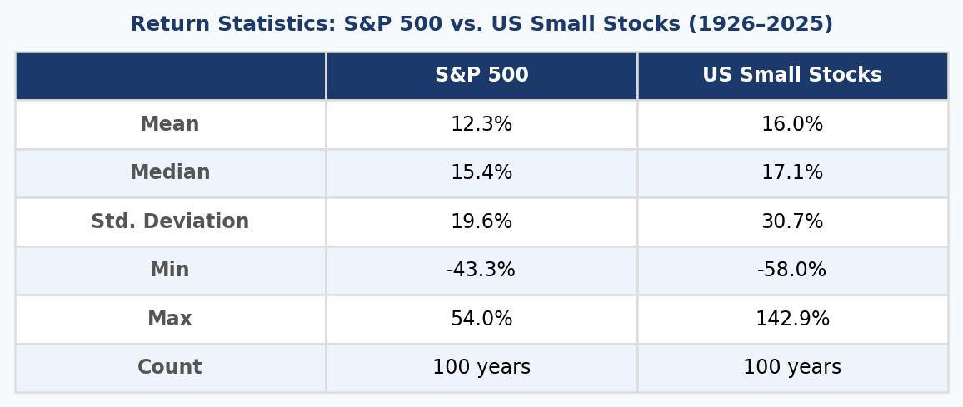The width and height of the screenshot is (963, 407).
Task: Select the 16.0% small stocks mean cell
Action: pos(793,125)
